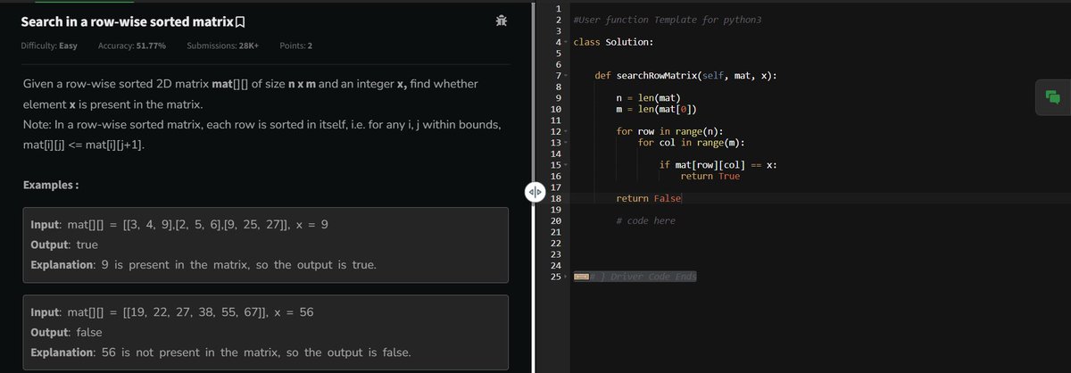Click line number 10 in the gutter

[556, 109]
